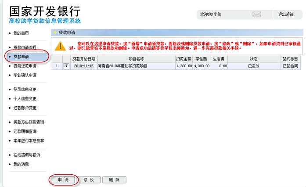Select 贷款申请 in sidebar
306x187 pixels.
[x=21, y=57]
